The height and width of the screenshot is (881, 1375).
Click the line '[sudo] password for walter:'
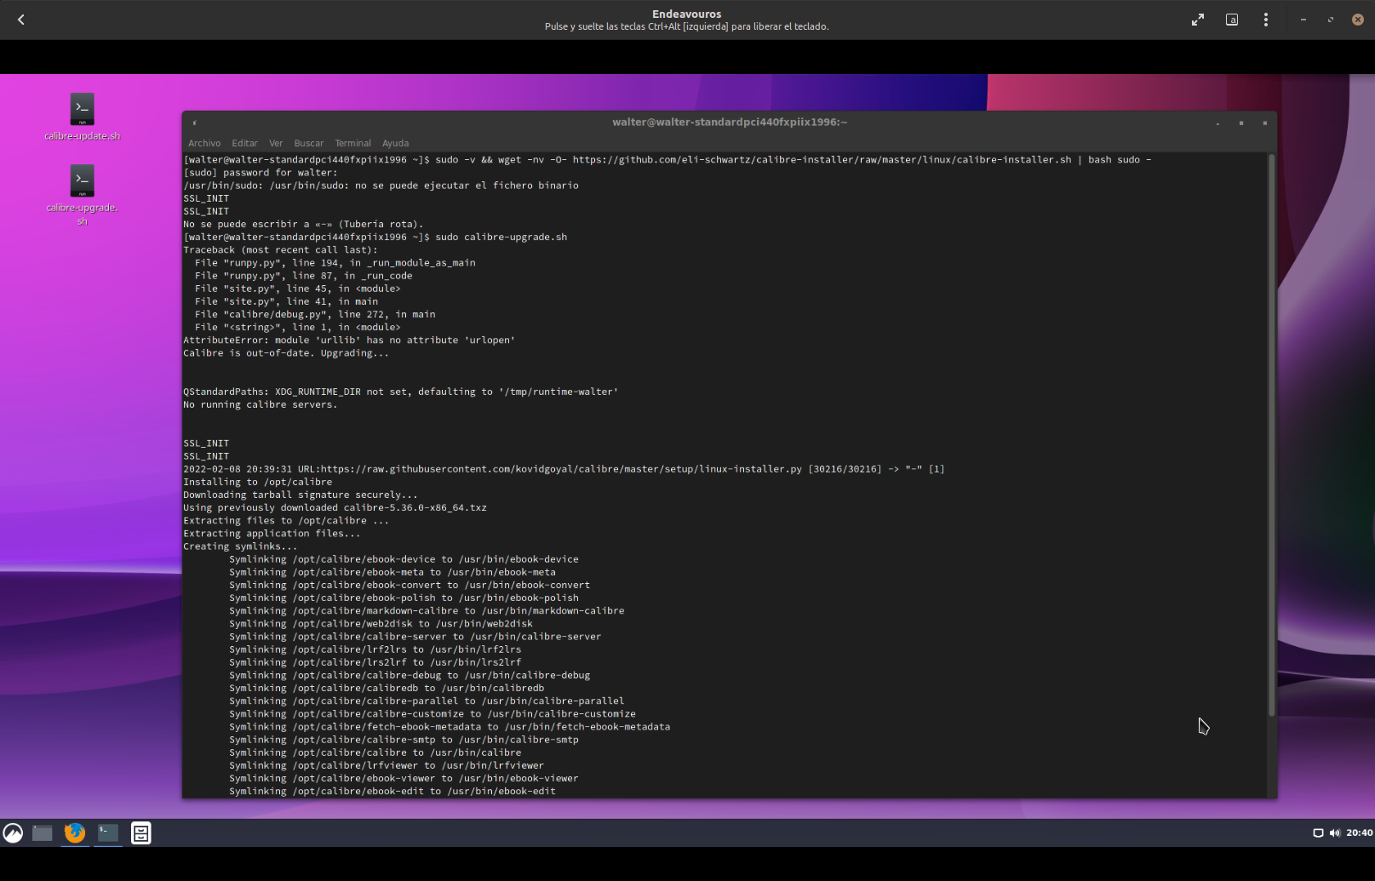tap(261, 173)
